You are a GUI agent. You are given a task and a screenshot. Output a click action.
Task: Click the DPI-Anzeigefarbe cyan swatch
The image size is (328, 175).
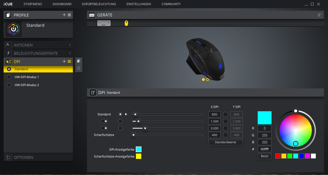coord(139,149)
